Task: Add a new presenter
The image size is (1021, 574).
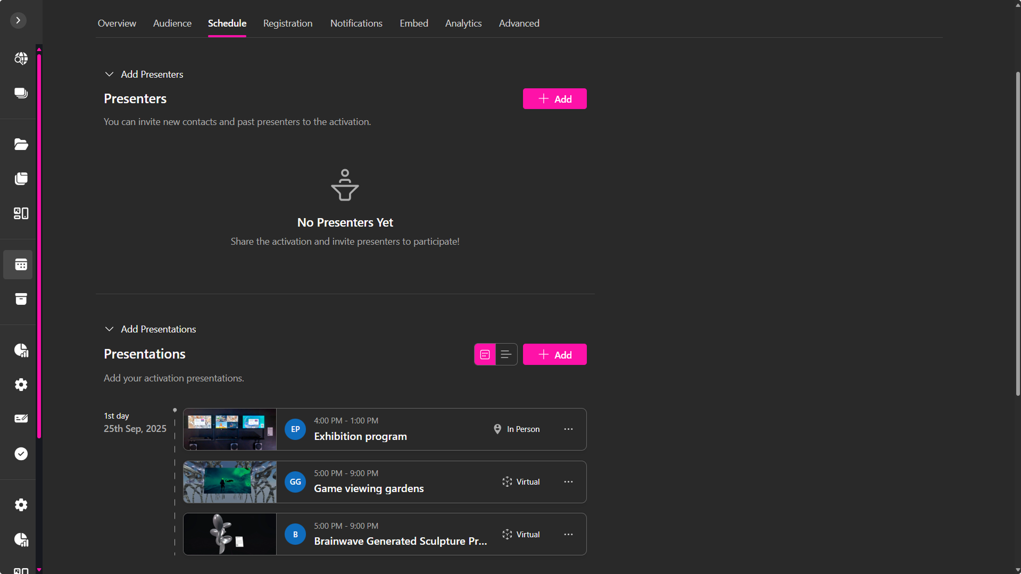Action: [x=554, y=99]
